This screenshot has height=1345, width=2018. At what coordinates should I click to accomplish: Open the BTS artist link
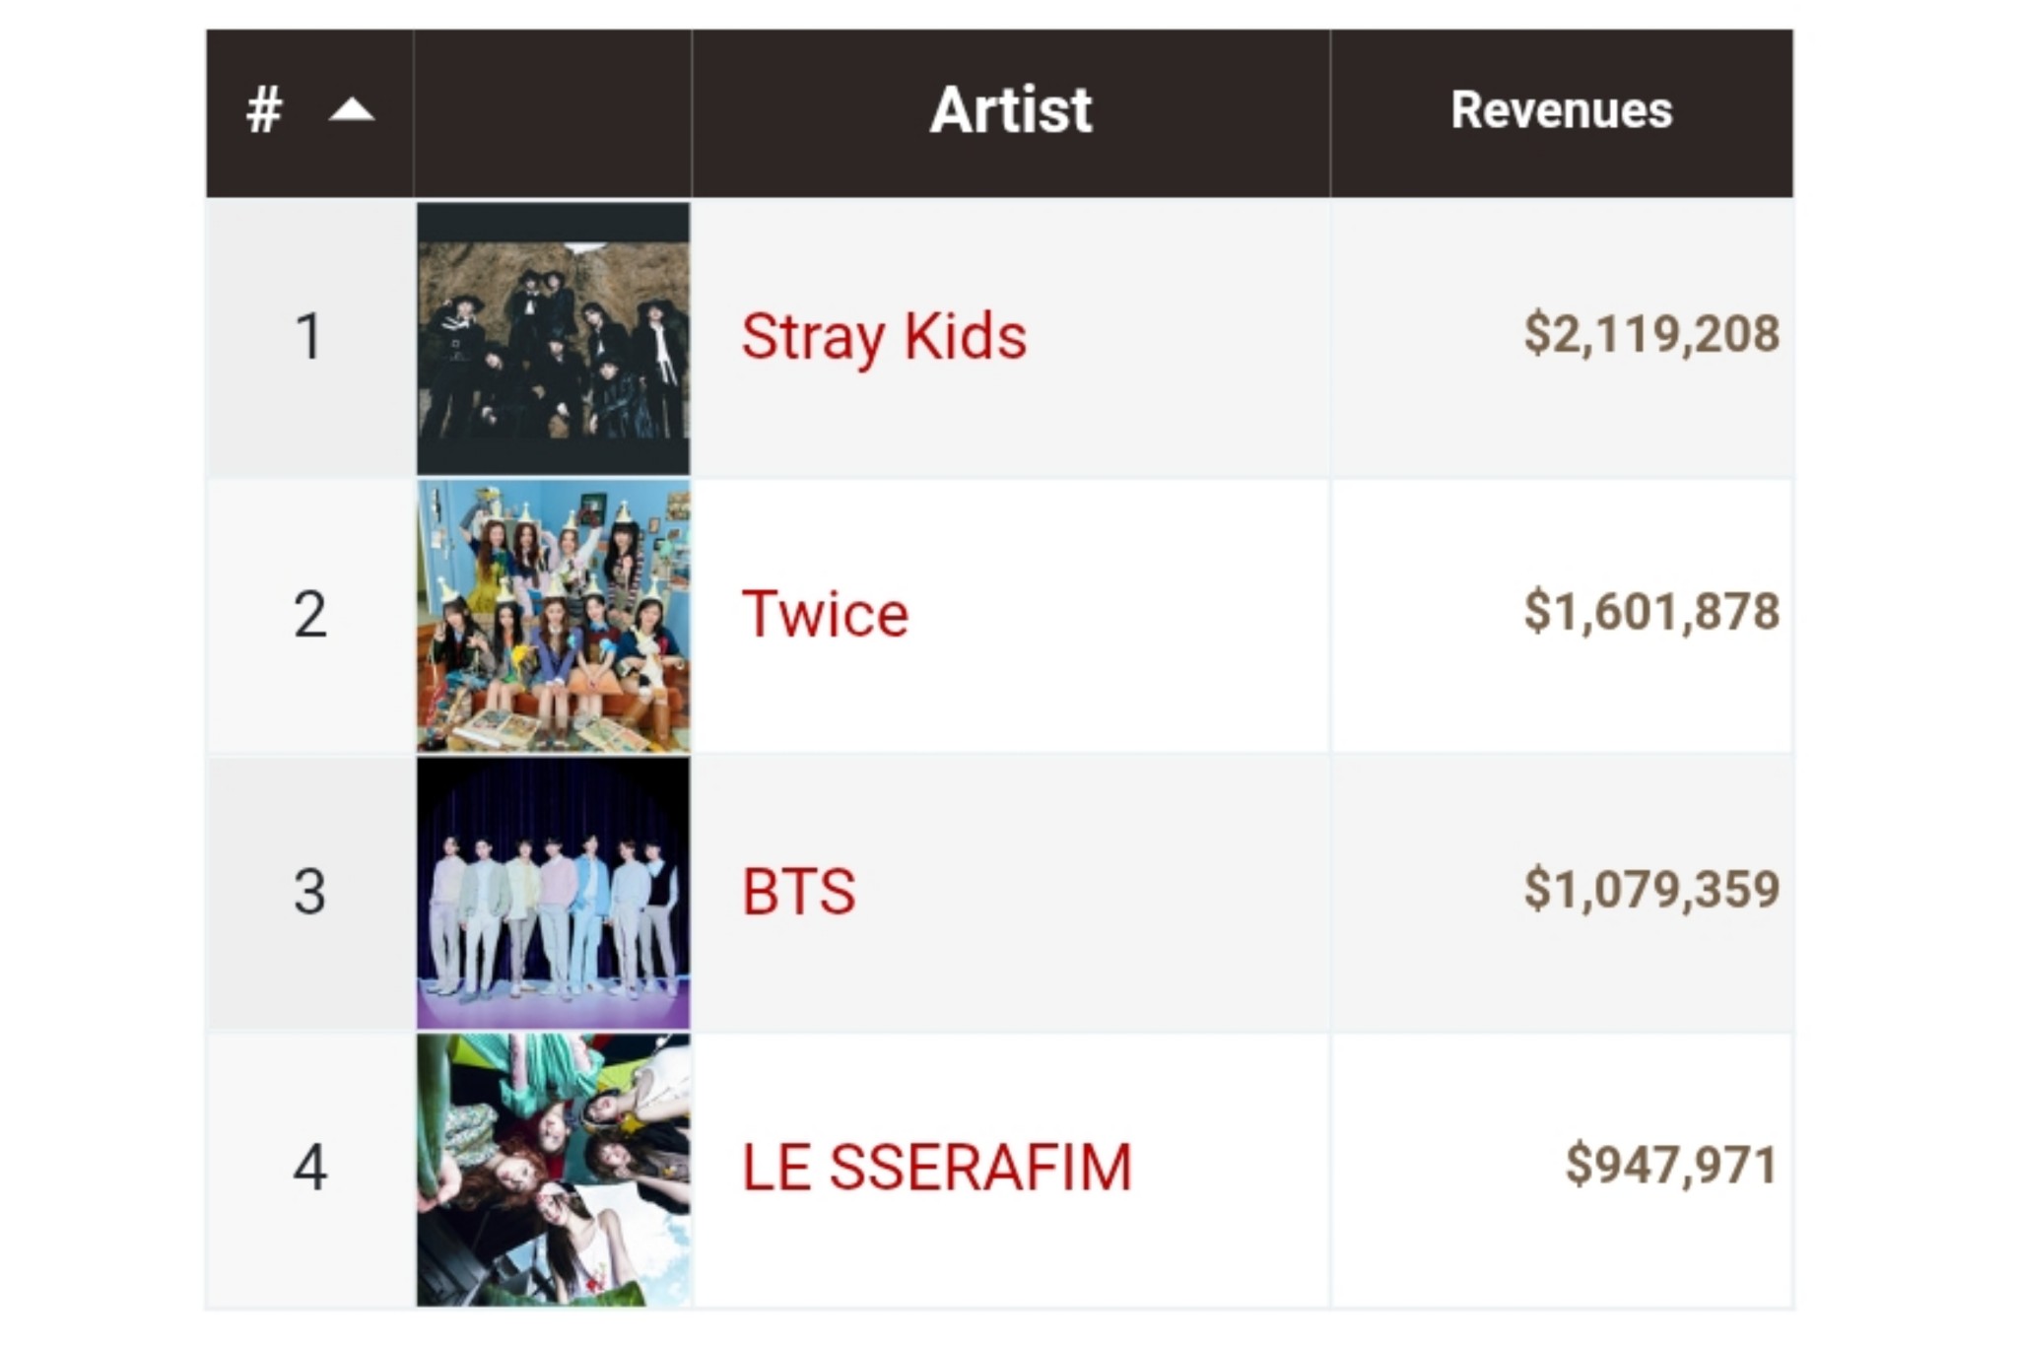798,892
